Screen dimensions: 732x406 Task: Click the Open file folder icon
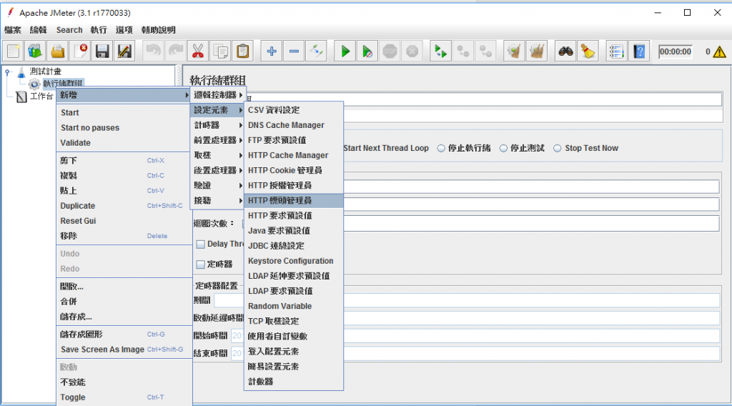(57, 51)
